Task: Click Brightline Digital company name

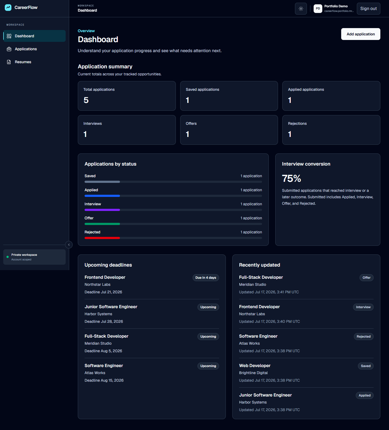Action: 253,373
